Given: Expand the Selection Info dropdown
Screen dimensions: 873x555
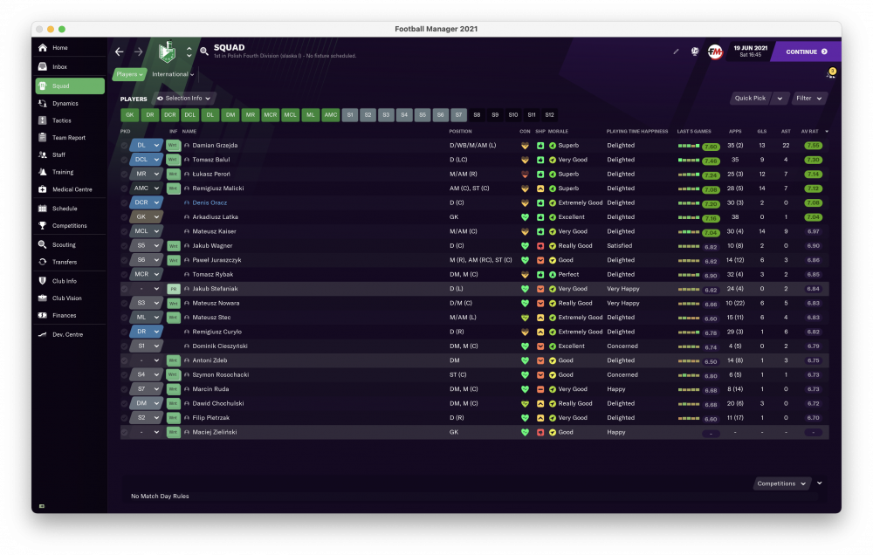Looking at the screenshot, I should [183, 99].
